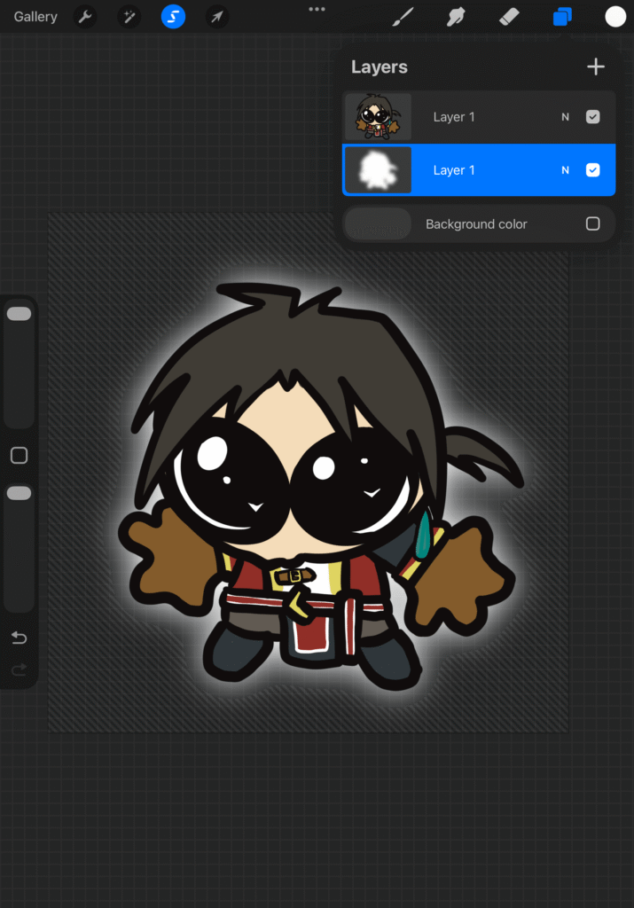This screenshot has height=908, width=634.
Task: Return to the Gallery
Action: (35, 17)
